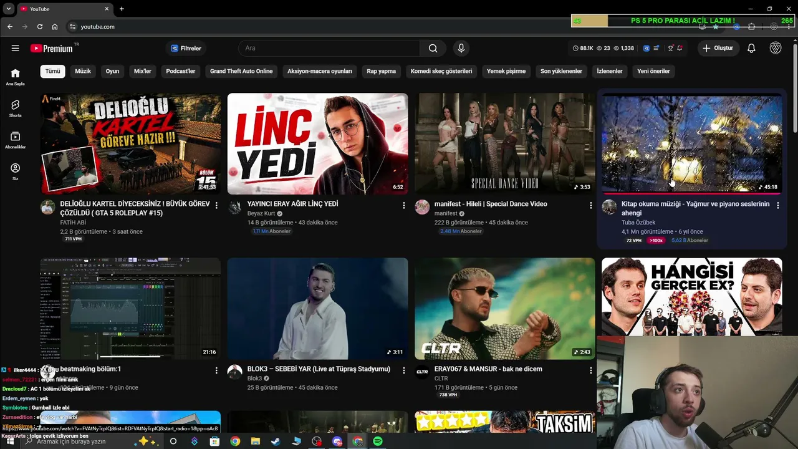Open FATİH ABİ channel link
This screenshot has height=449, width=798.
(73, 223)
